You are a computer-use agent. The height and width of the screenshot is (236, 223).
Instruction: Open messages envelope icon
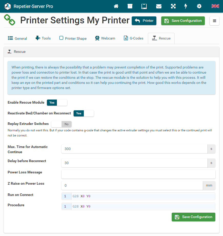point(159,6)
